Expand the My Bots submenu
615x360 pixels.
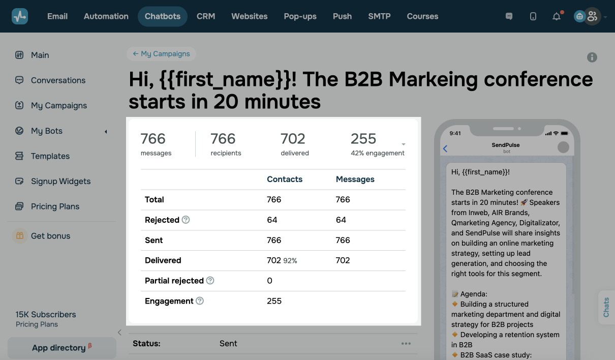(106, 131)
